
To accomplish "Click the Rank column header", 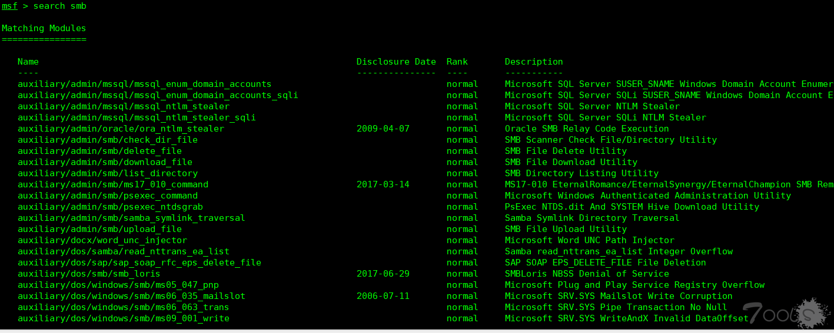I will pos(457,62).
